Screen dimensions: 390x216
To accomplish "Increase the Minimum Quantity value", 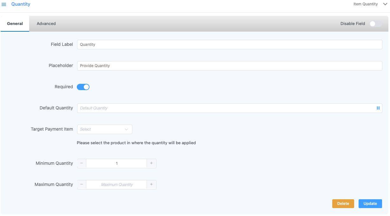I will tap(151, 164).
